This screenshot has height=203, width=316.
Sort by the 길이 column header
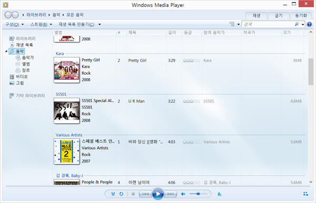tap(174, 33)
